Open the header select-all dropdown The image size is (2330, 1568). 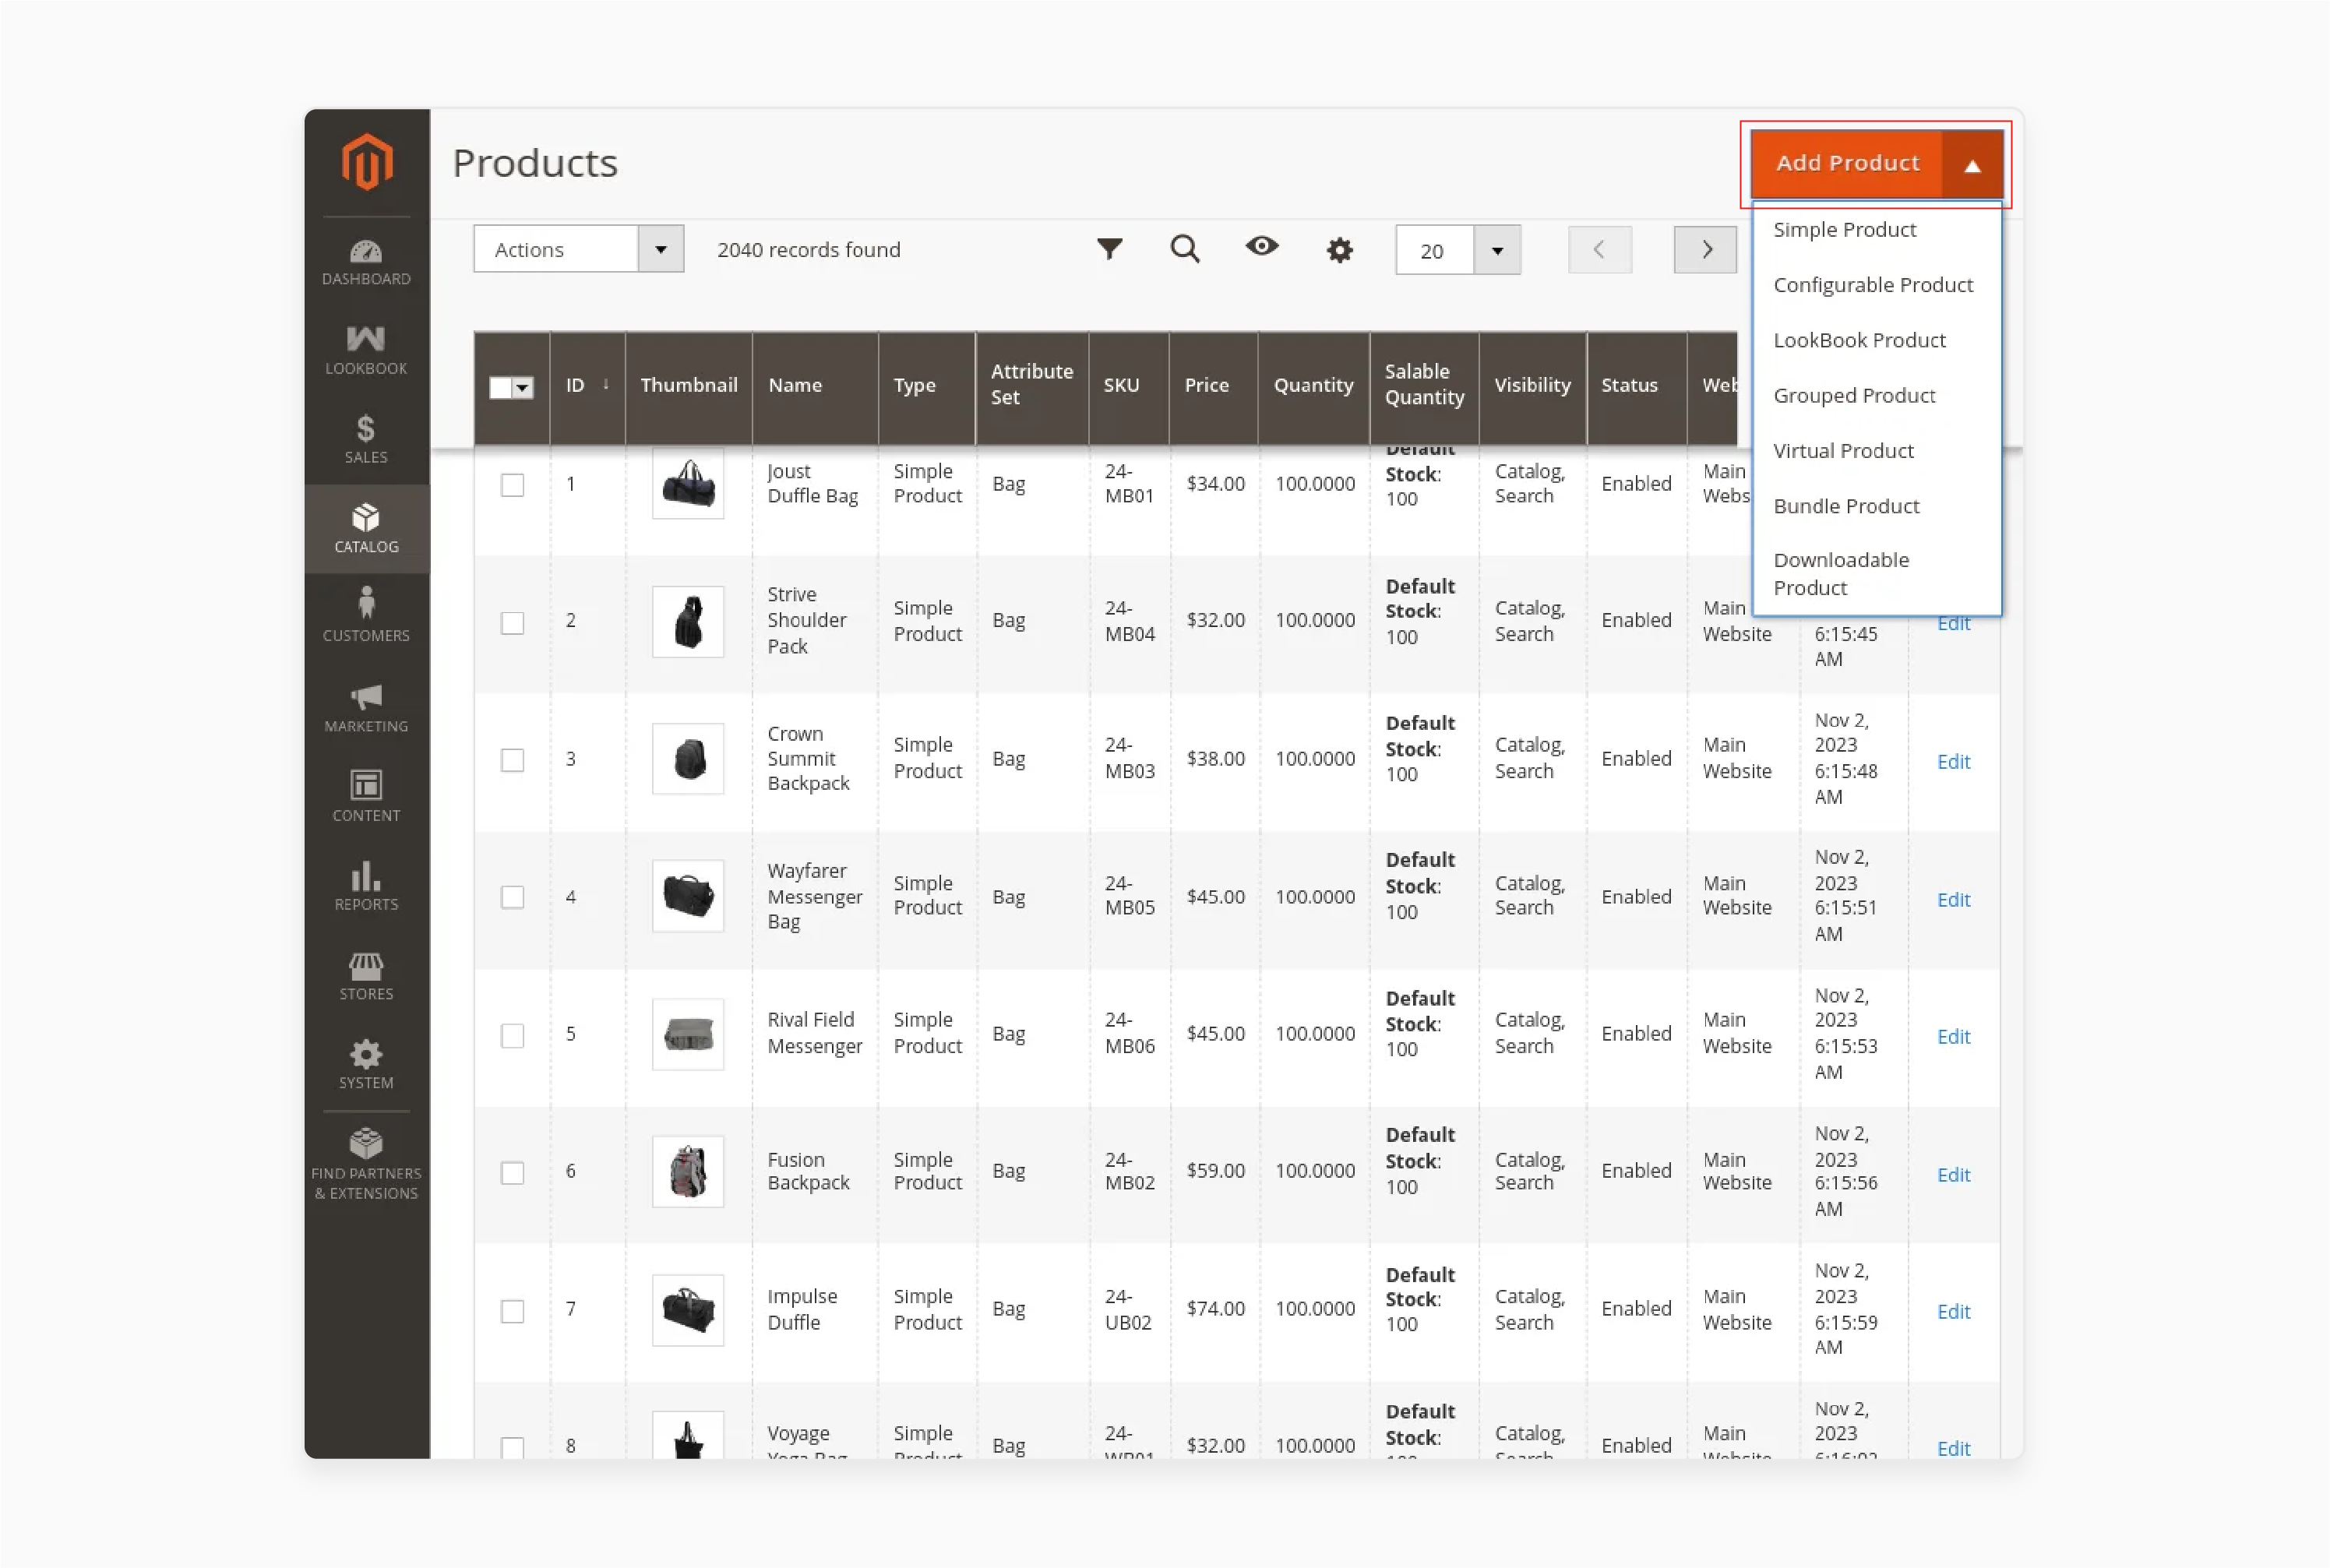coord(523,388)
